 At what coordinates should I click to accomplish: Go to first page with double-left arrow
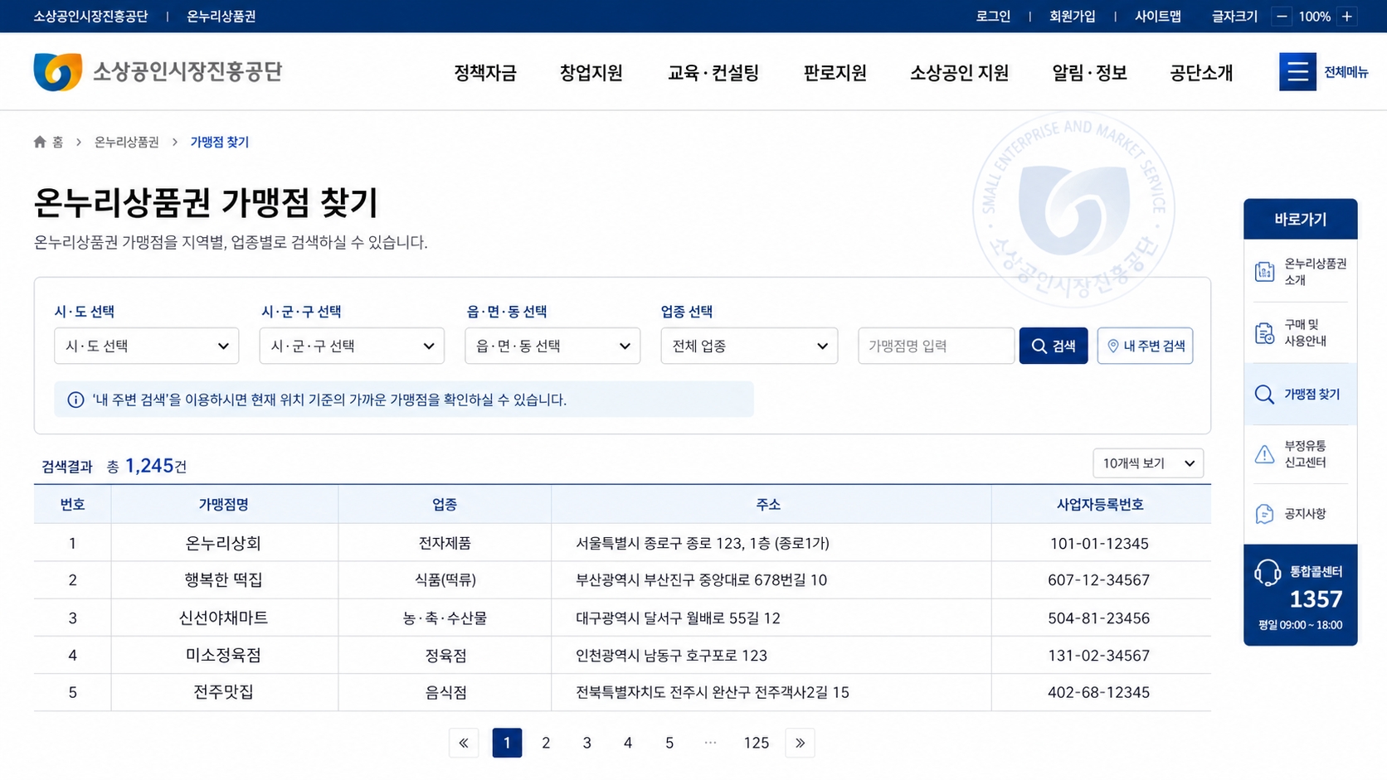[x=464, y=743]
